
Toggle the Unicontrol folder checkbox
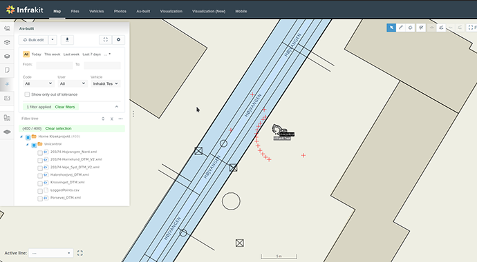point(34,145)
